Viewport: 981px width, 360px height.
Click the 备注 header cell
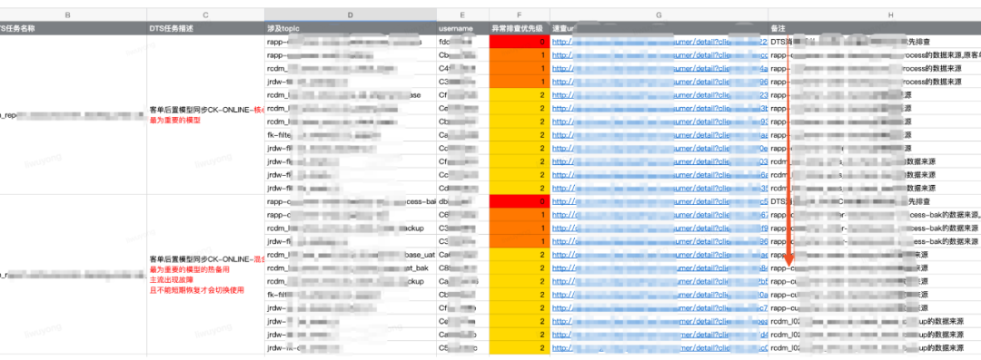click(x=875, y=28)
